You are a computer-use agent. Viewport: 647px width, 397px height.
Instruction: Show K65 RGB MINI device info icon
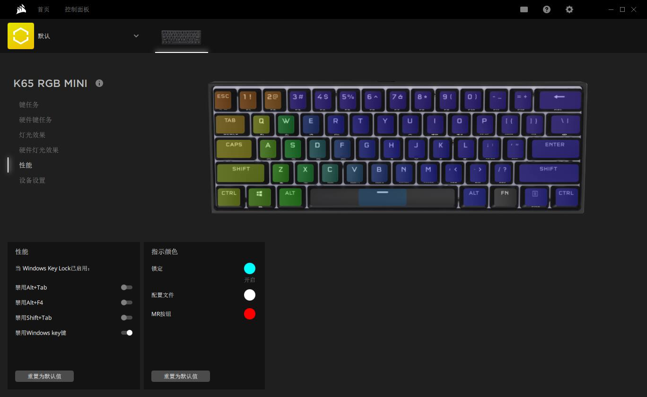pos(99,83)
